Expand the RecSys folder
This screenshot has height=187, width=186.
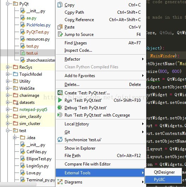[x=7, y=67]
